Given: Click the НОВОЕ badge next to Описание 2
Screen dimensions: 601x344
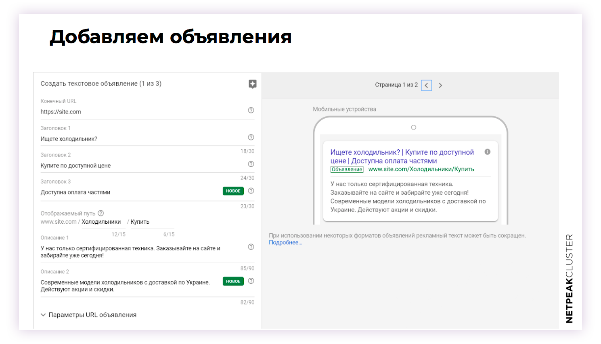Looking at the screenshot, I should coord(233,281).
